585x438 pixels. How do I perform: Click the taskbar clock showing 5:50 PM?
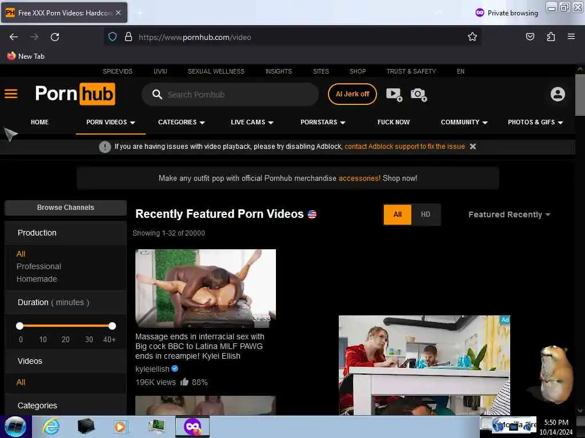(556, 427)
